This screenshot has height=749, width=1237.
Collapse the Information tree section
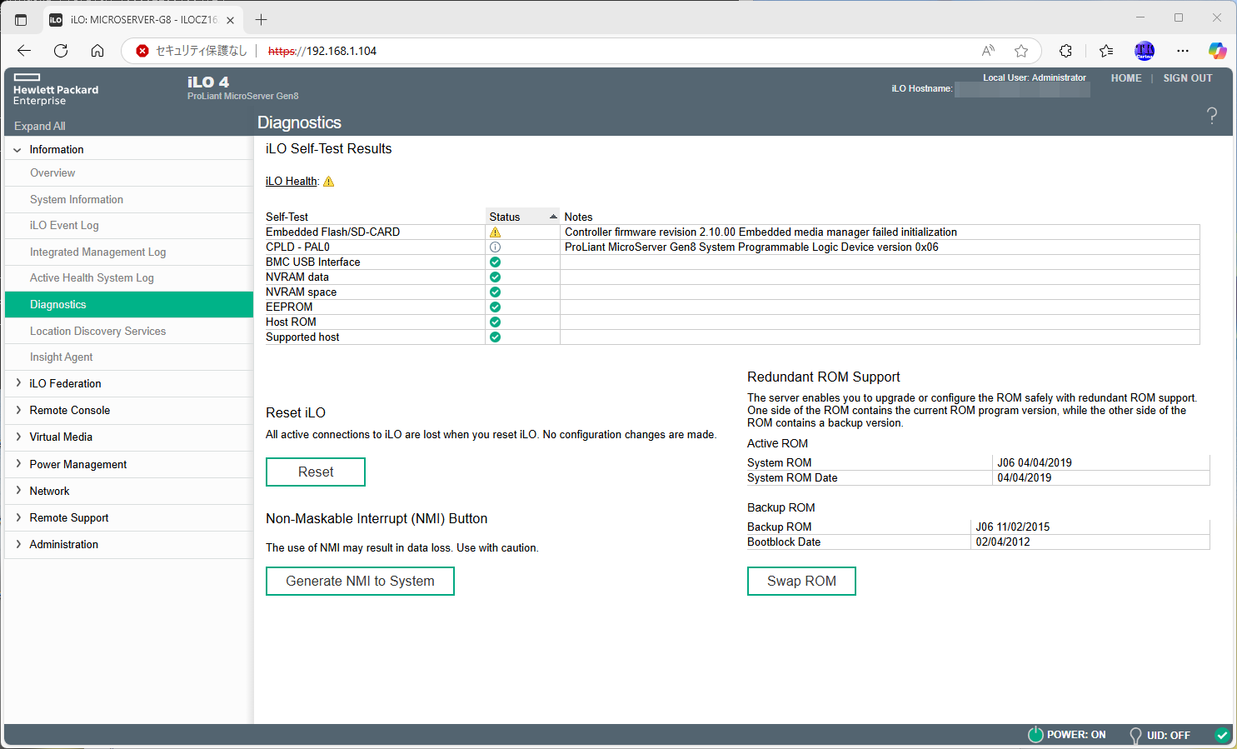[17, 150]
